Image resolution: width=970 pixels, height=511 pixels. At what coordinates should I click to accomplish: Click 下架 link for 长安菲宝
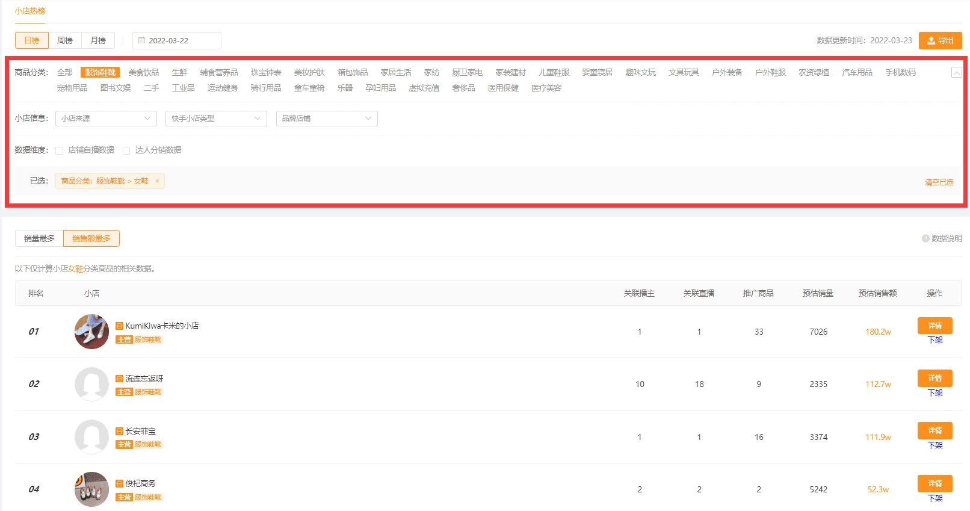pyautogui.click(x=935, y=445)
